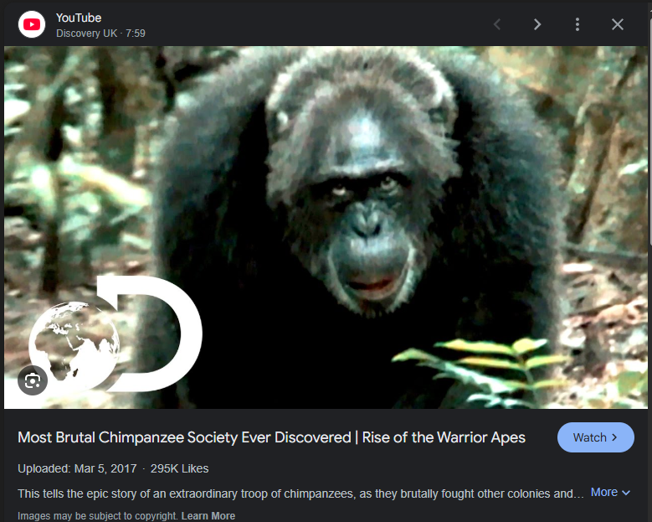Open the video title link
The height and width of the screenshot is (522, 652).
(x=271, y=437)
